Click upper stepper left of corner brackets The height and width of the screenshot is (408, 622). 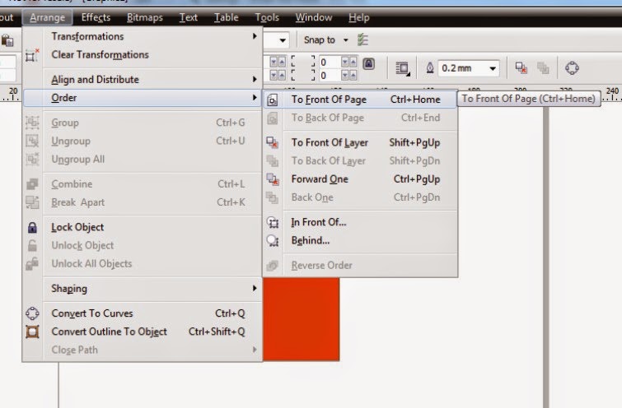click(278, 63)
